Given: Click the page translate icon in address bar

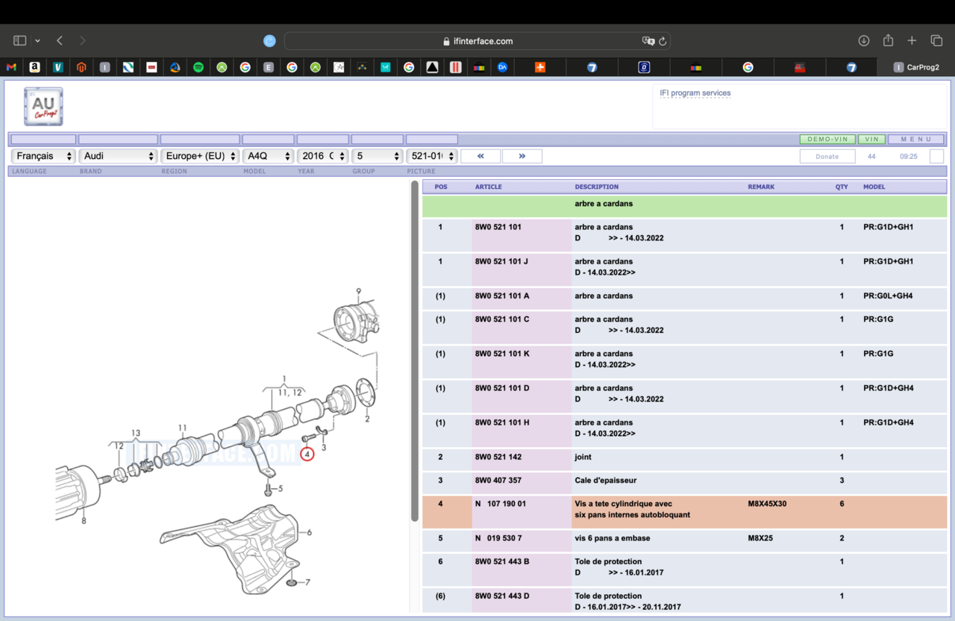Looking at the screenshot, I should tap(648, 41).
